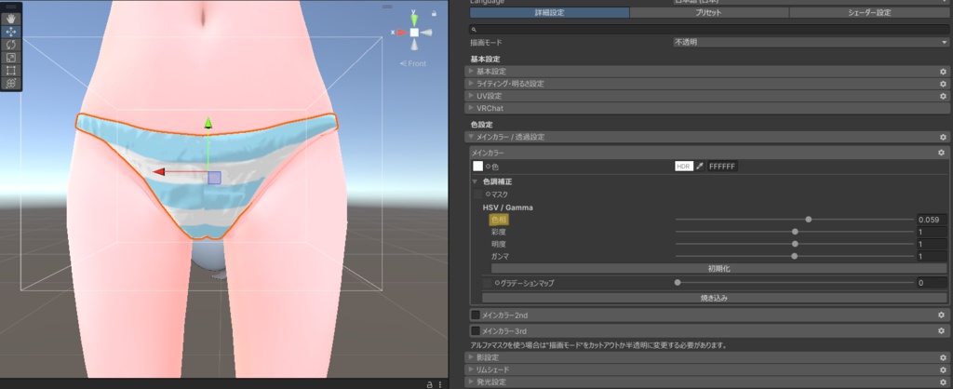
Task: Open gear menu for ライティング・明るさ設定
Action: point(944,84)
